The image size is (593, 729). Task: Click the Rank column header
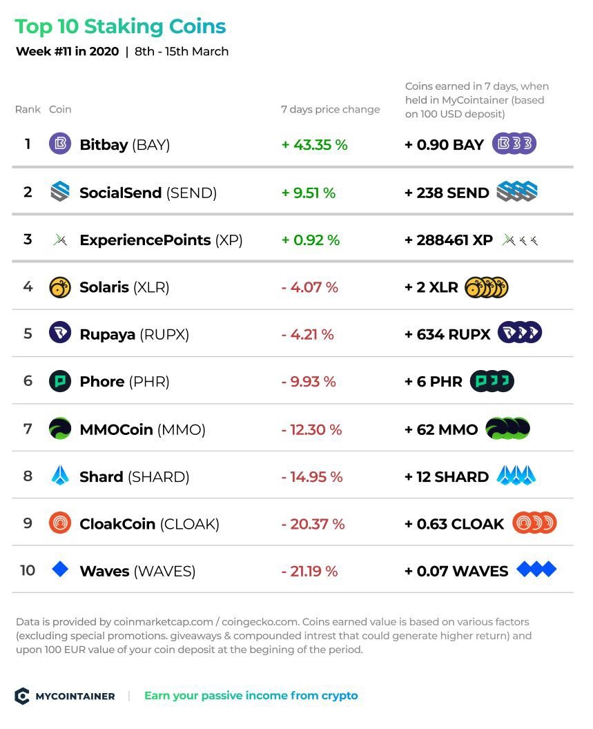[28, 109]
